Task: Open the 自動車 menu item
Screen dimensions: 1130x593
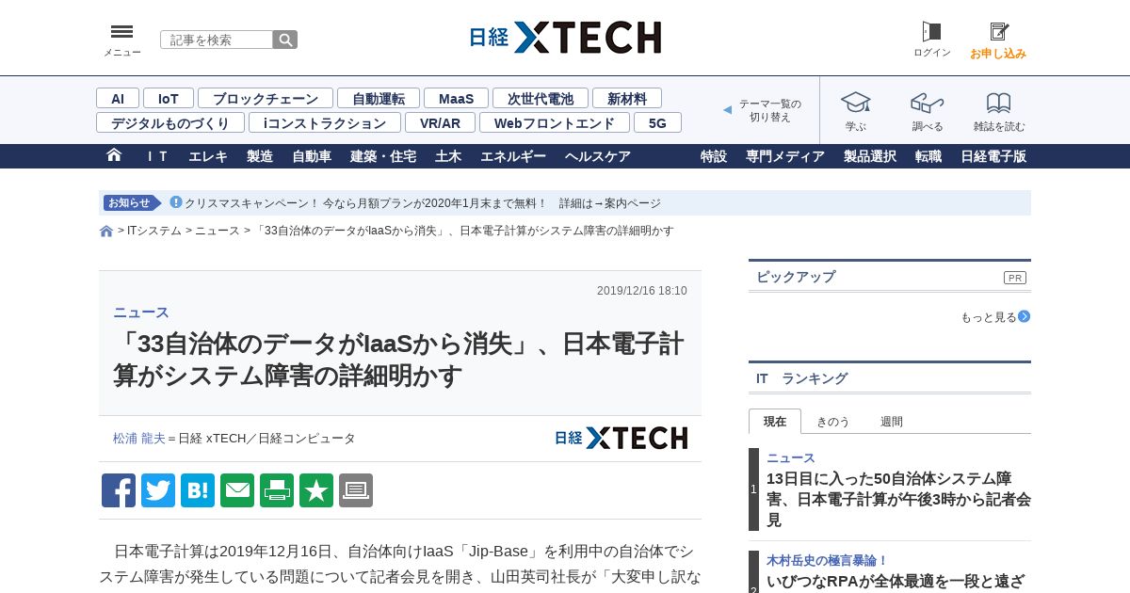Action: point(312,156)
